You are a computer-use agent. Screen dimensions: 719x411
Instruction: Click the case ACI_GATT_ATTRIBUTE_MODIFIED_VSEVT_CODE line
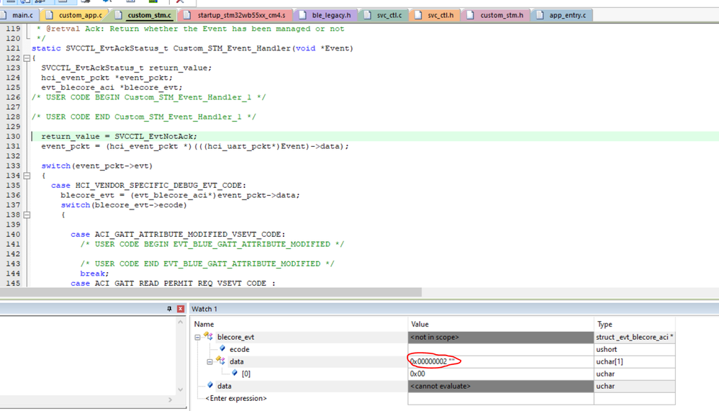point(178,234)
